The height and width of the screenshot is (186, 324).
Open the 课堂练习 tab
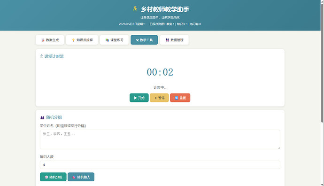[114, 40]
